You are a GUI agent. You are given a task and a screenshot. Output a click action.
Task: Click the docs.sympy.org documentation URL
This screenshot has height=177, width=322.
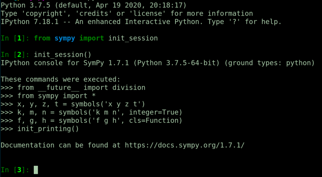[184, 144]
